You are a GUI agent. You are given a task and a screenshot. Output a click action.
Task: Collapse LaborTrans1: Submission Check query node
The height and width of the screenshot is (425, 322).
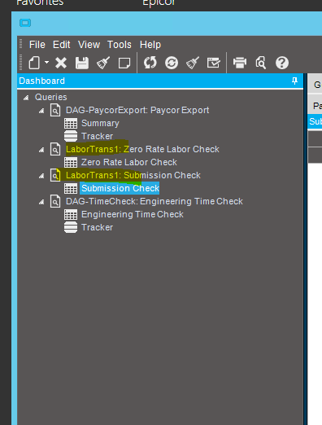pos(41,176)
